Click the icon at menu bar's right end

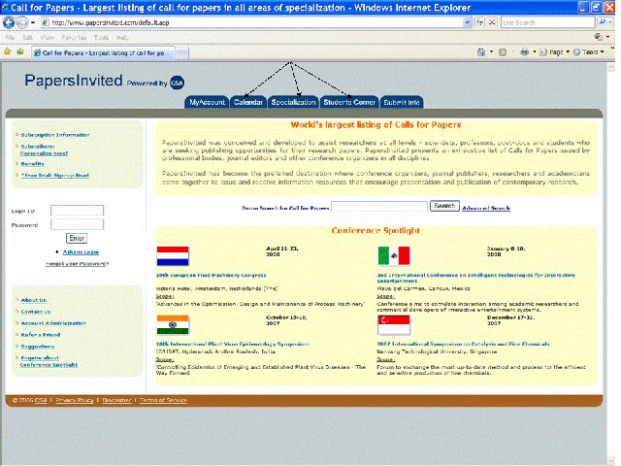pos(599,37)
